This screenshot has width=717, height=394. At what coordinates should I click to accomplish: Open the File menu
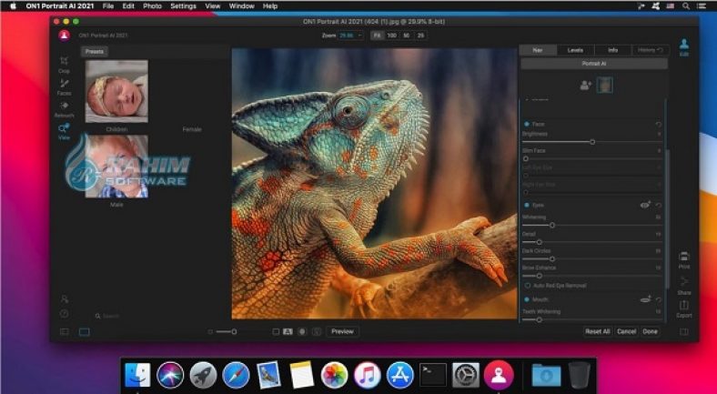pos(108,6)
